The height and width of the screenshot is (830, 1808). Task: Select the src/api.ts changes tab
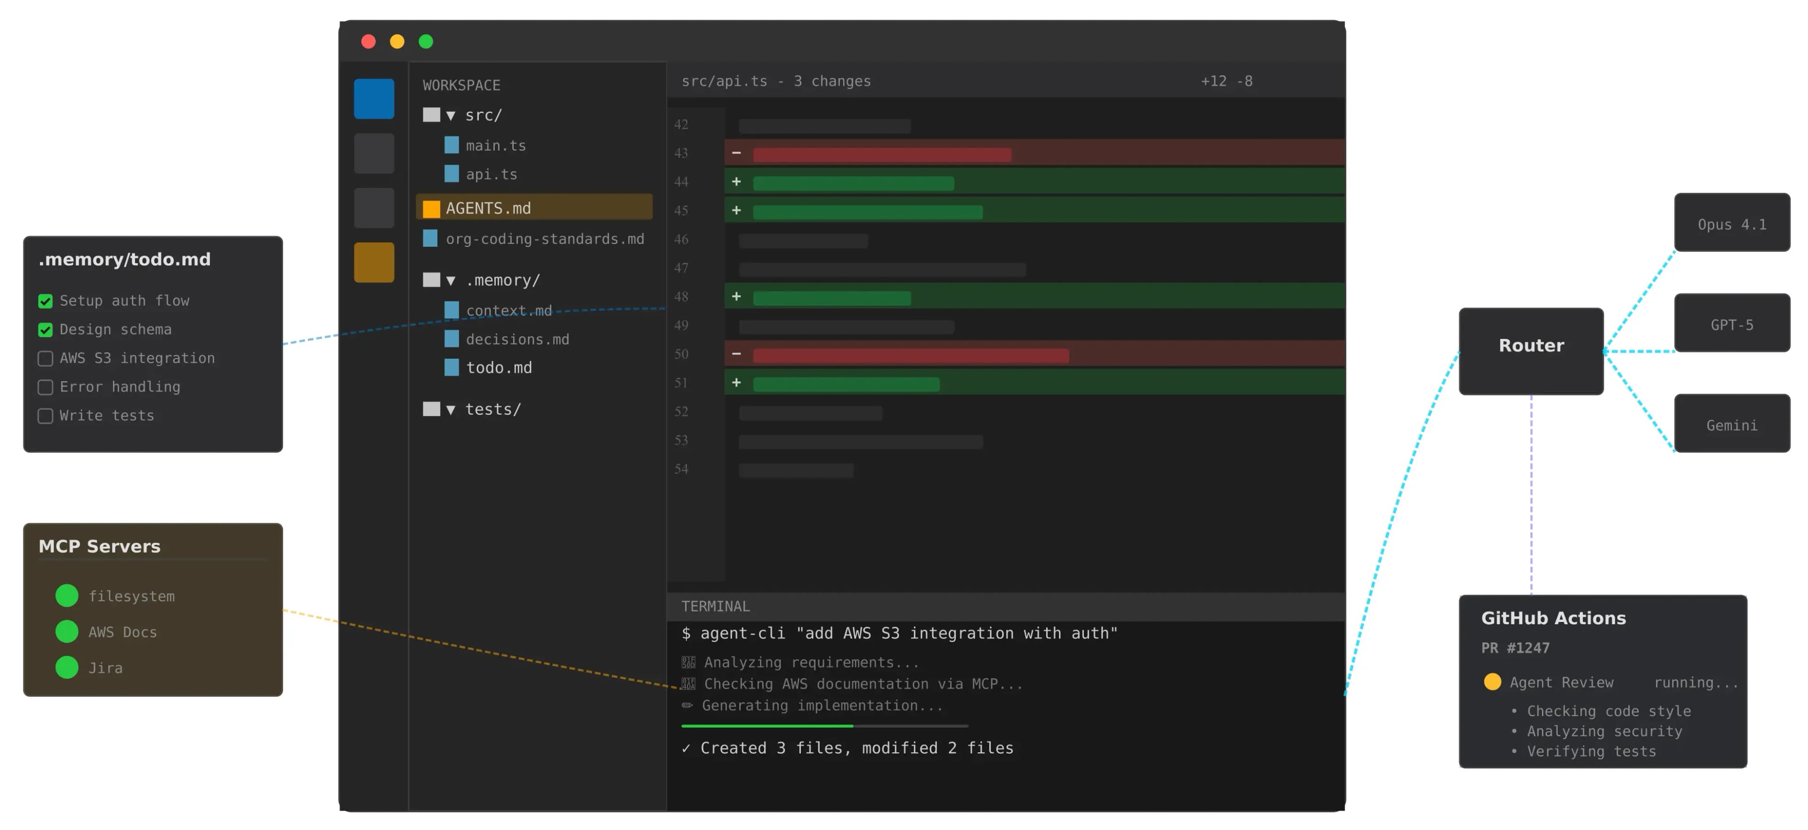[775, 81]
